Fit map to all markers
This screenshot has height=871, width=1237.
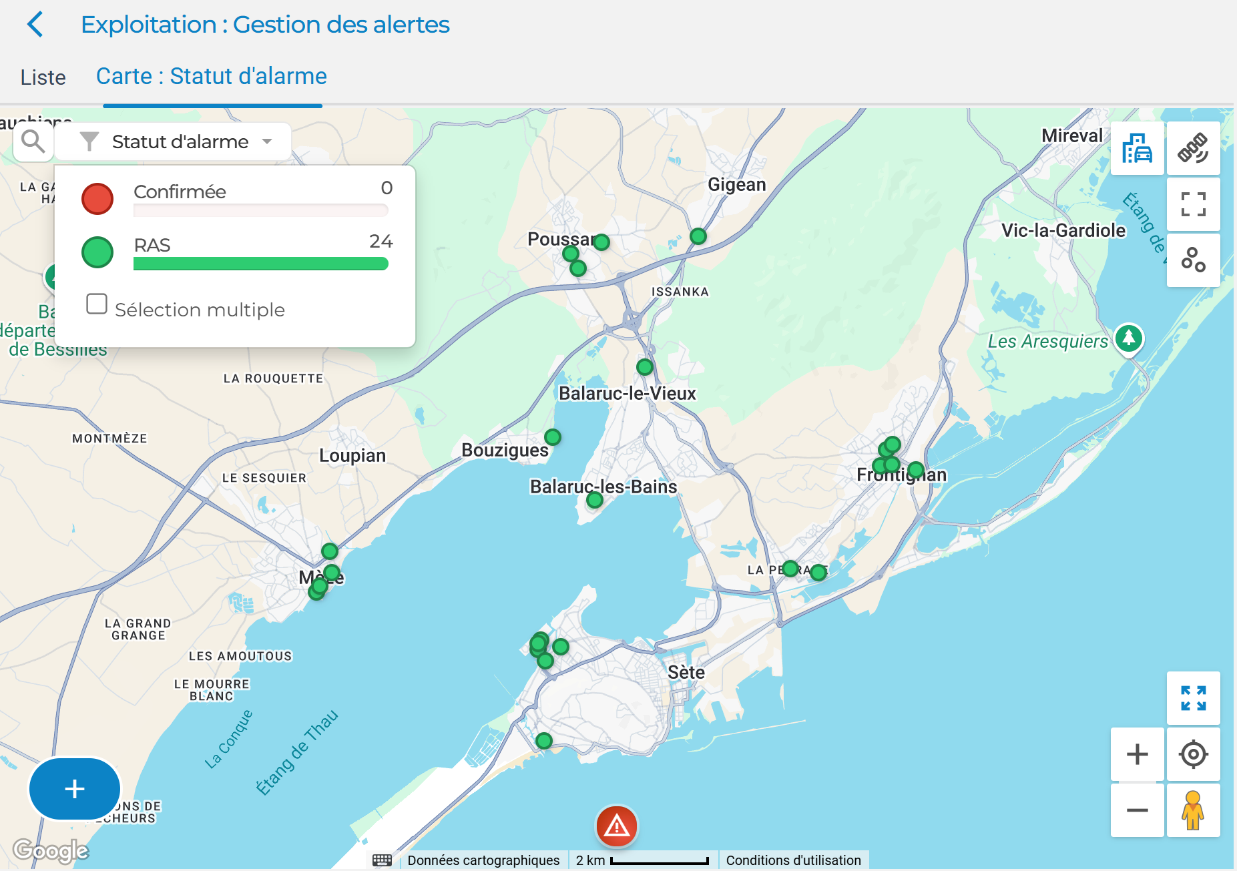[1193, 698]
